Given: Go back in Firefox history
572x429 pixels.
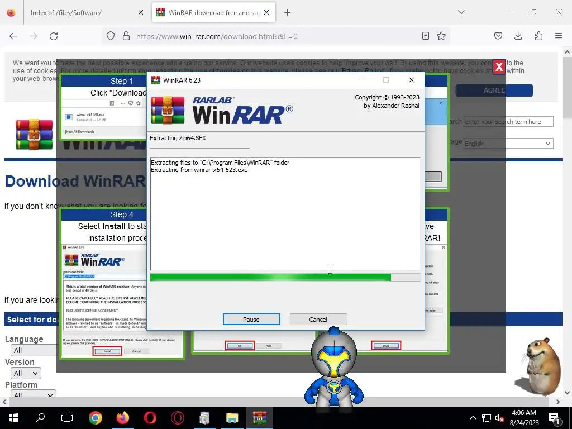Looking at the screenshot, I should [13, 36].
